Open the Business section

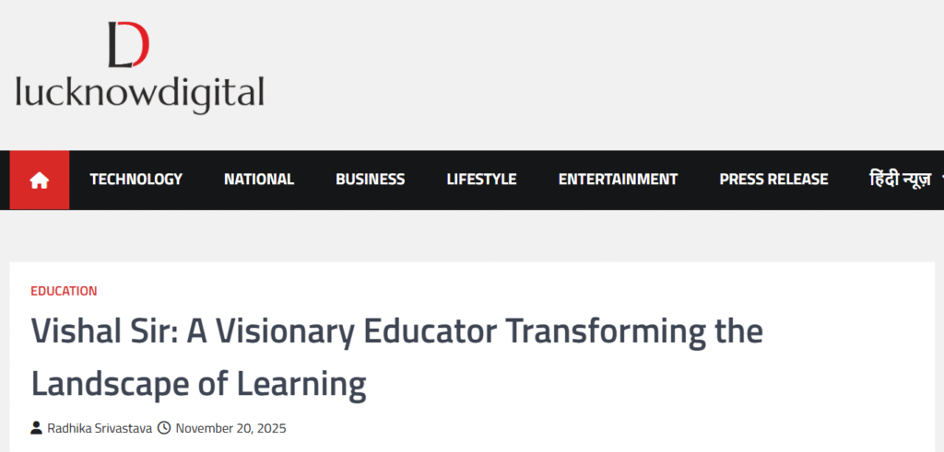click(370, 180)
